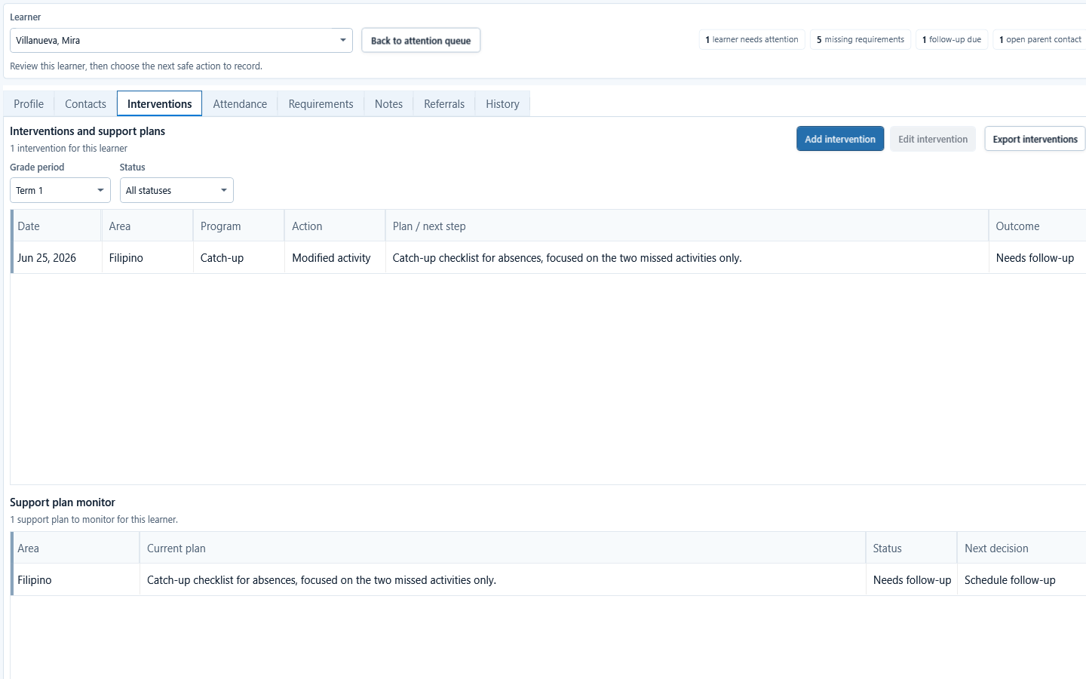Open the Requirements tab
Image resolution: width=1086 pixels, height=679 pixels.
click(x=321, y=104)
